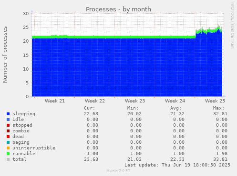Click the 'Avg:' column header
Viewport: 237px width, 176px height.
point(175,108)
